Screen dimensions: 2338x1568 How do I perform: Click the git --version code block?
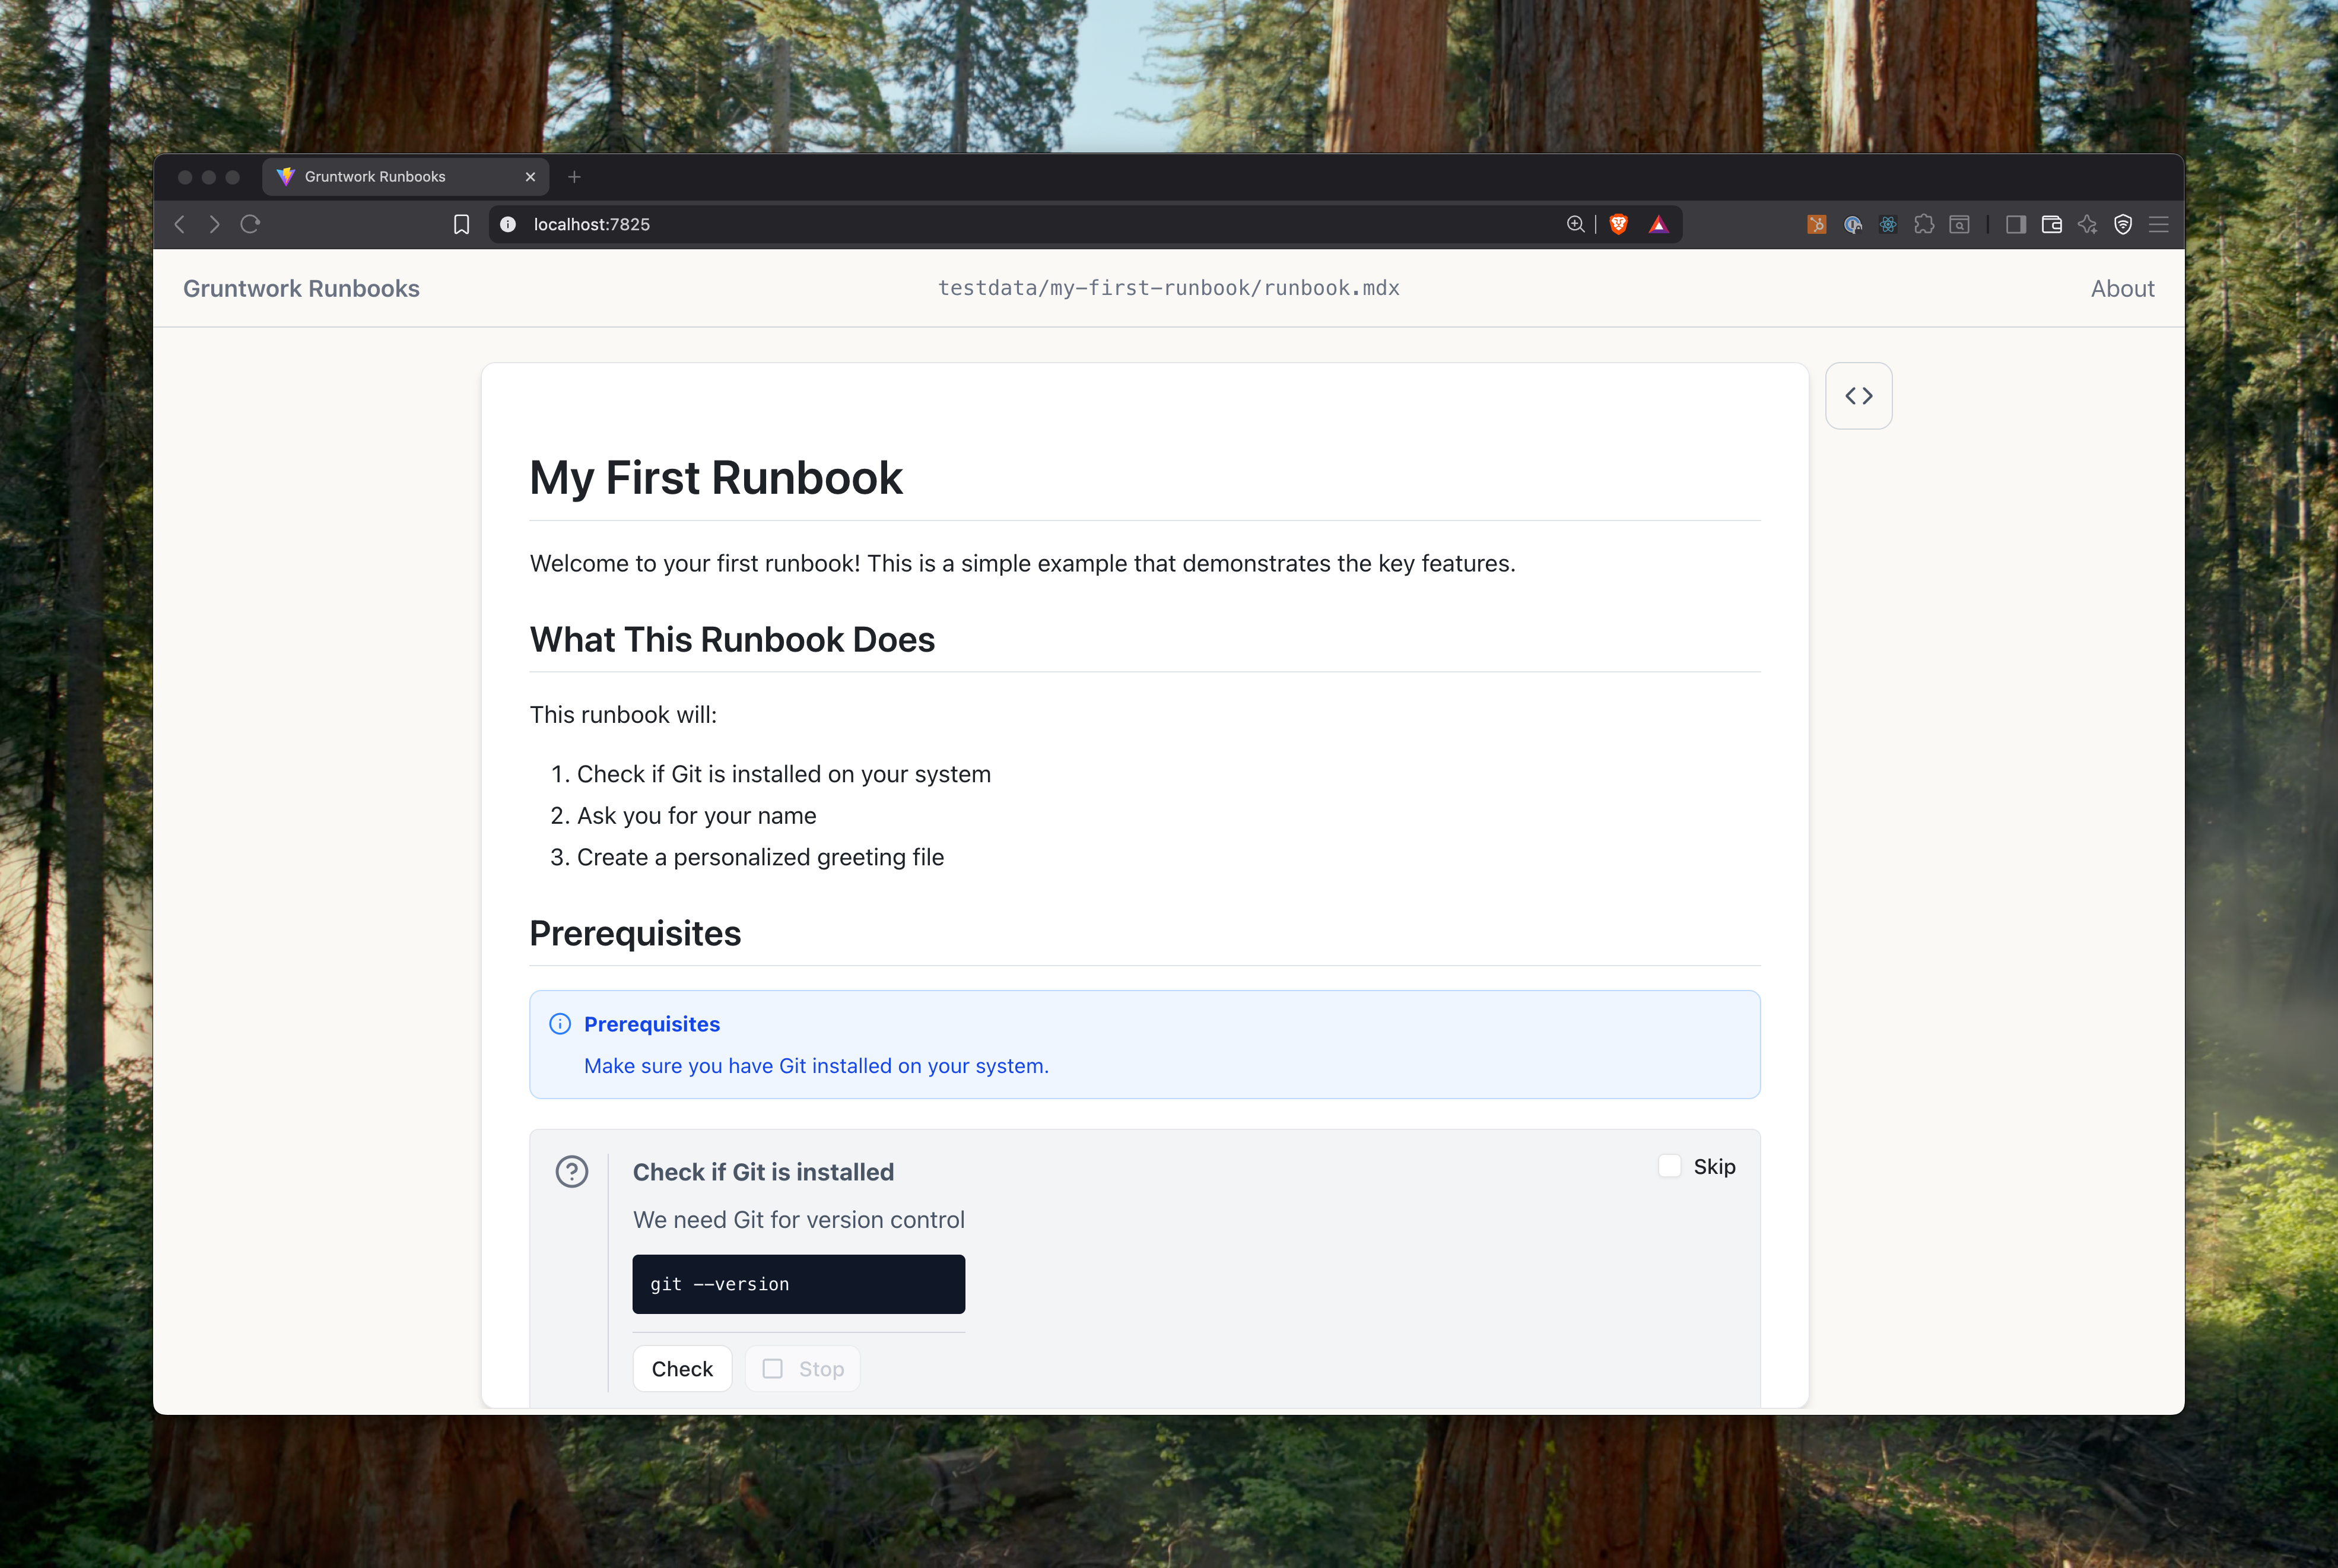click(798, 1284)
